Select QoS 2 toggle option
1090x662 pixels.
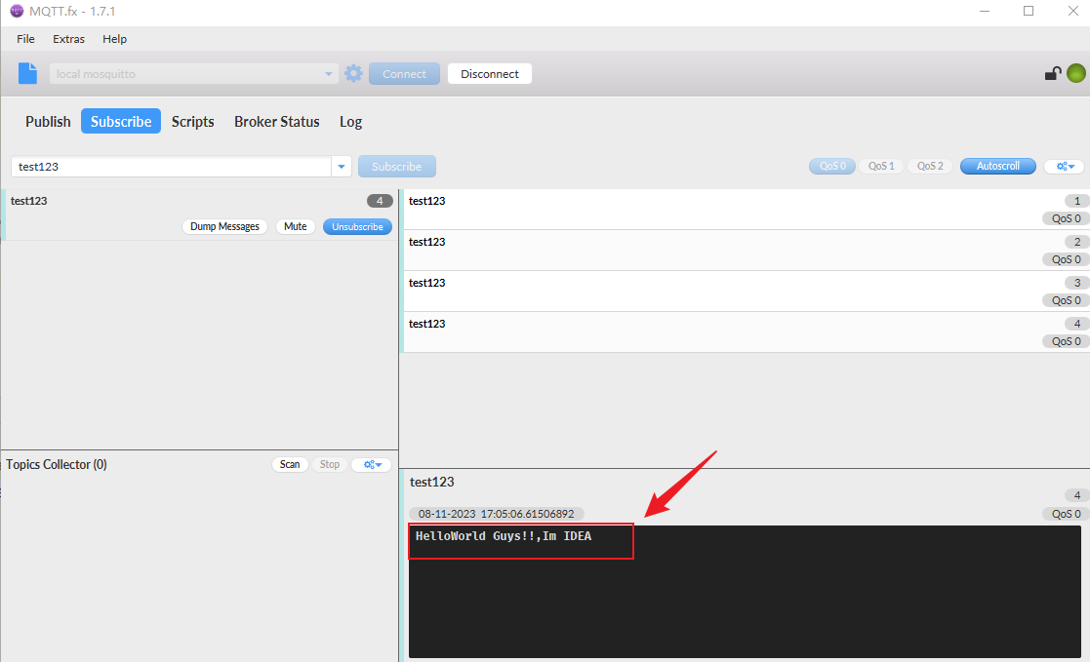click(x=930, y=167)
